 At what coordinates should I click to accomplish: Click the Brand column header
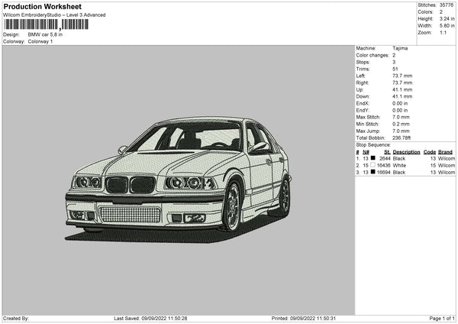(445, 151)
